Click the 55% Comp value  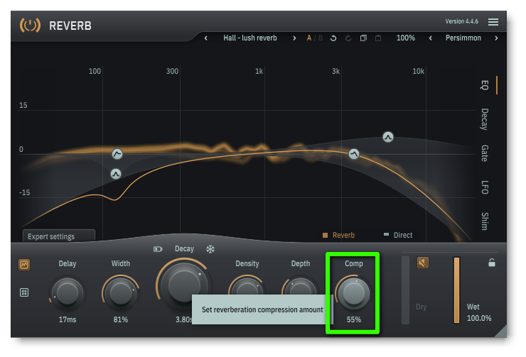pyautogui.click(x=353, y=319)
